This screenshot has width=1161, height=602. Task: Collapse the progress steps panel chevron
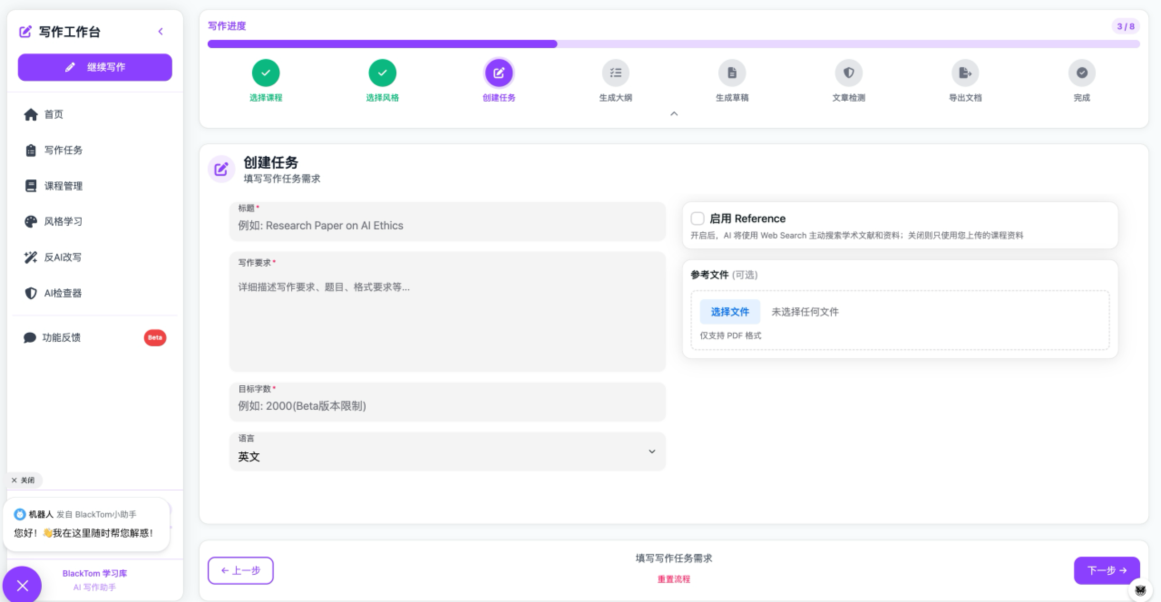point(674,114)
